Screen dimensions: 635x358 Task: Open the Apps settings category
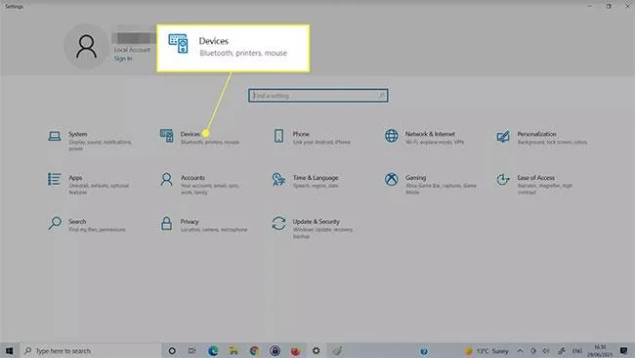click(88, 184)
